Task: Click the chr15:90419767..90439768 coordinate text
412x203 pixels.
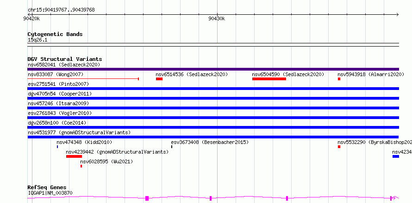Action: tap(61, 10)
